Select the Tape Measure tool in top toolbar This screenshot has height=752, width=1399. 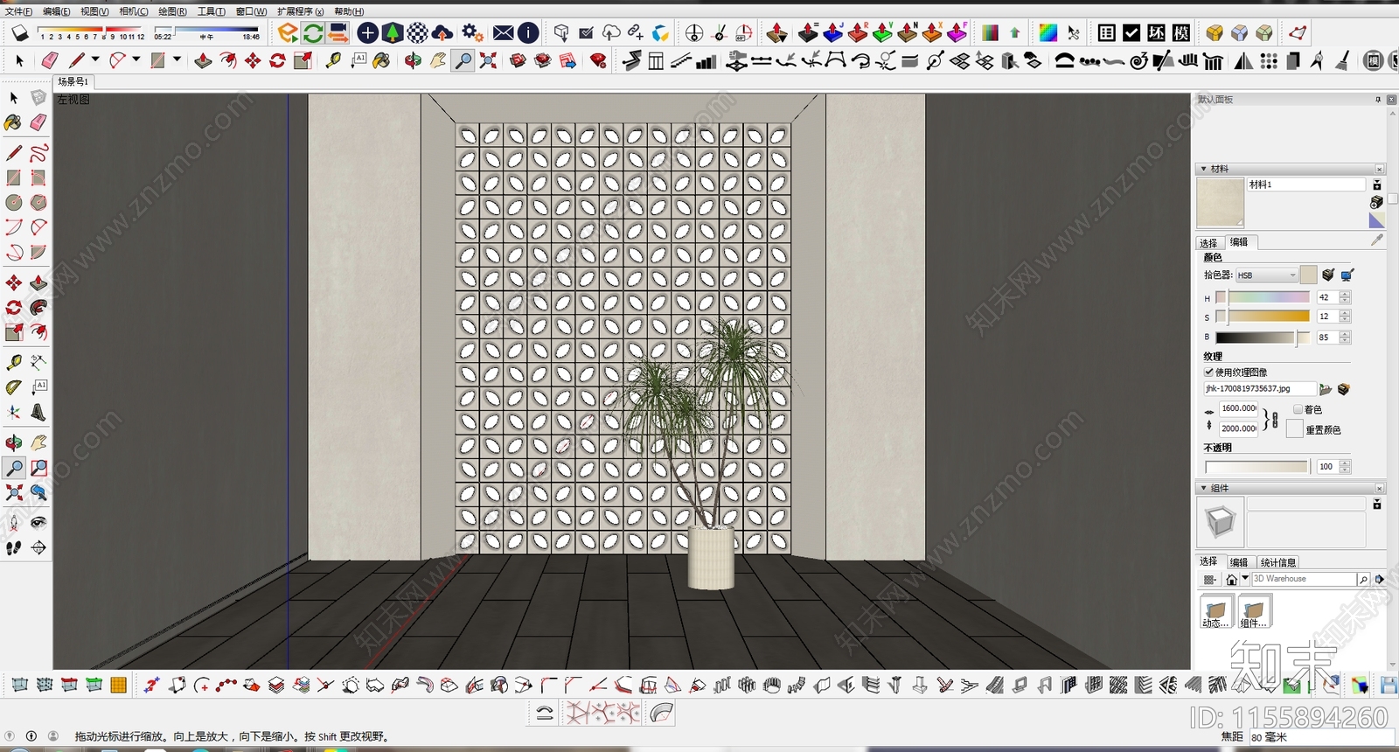333,60
